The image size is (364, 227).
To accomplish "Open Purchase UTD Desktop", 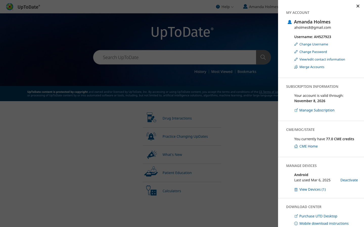I will point(318,216).
